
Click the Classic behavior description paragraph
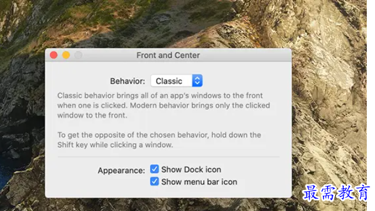pyautogui.click(x=164, y=105)
